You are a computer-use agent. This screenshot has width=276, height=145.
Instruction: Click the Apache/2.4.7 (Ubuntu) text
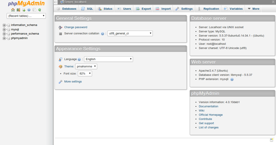click(x=213, y=71)
